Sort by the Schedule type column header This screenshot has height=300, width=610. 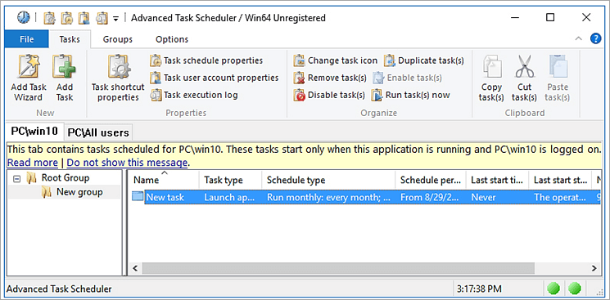pos(328,181)
